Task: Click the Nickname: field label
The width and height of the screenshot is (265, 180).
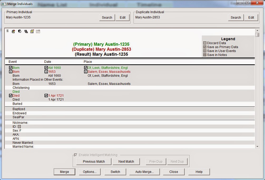Action: (x=20, y=122)
